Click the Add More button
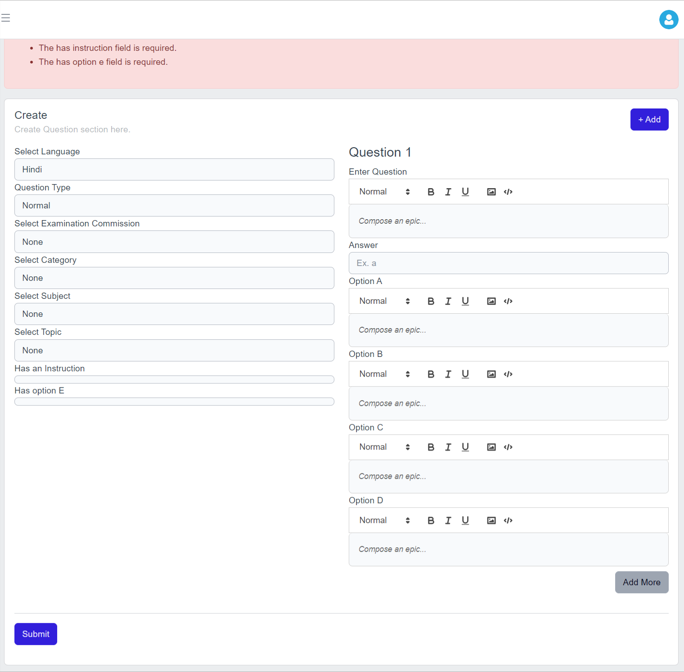This screenshot has height=672, width=684. [x=641, y=582]
